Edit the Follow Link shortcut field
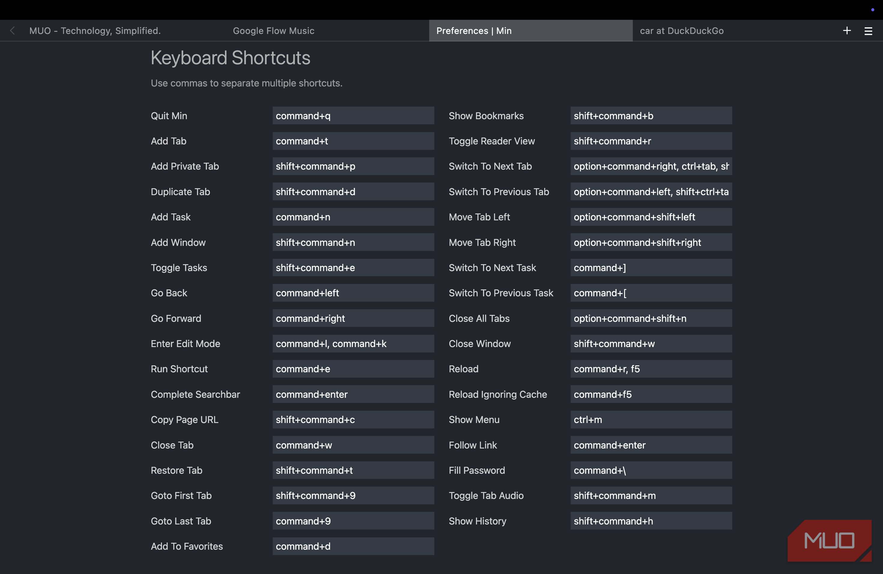883x574 pixels. click(651, 445)
